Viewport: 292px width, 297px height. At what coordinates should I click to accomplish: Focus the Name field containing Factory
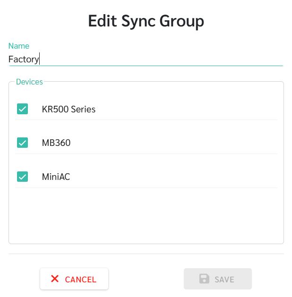[146, 59]
